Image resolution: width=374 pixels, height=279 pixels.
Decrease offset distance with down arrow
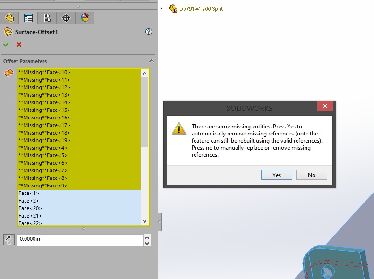pyautogui.click(x=147, y=243)
